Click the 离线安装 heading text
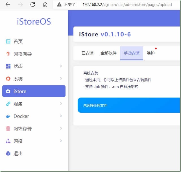 pyautogui.click(x=91, y=73)
